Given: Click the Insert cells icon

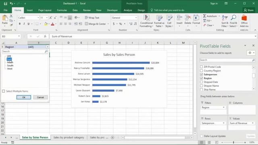Looking at the screenshot, I should (179, 18).
